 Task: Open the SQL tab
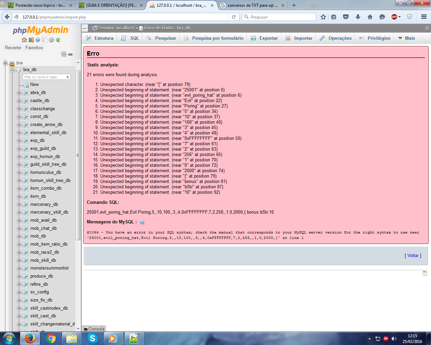click(x=130, y=38)
